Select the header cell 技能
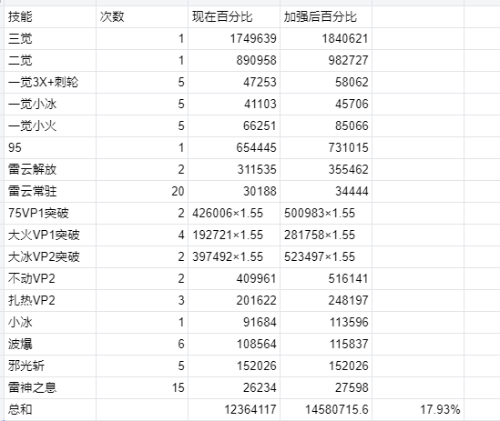The width and height of the screenshot is (500, 421). (x=50, y=17)
